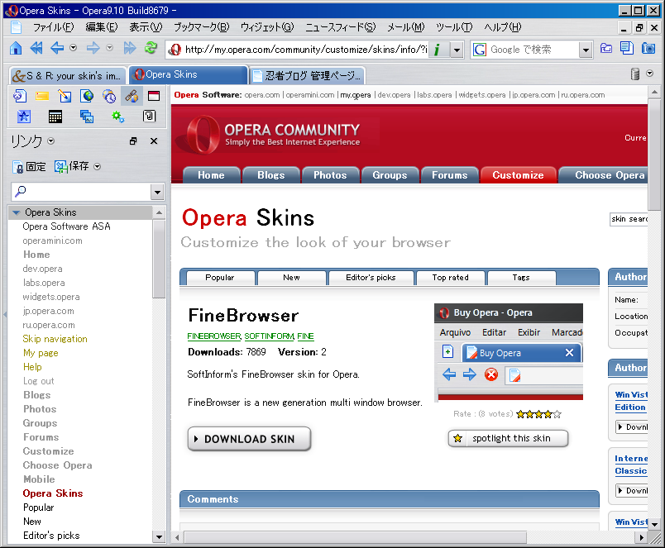Toggle the 固定 lock button
This screenshot has height=548, width=665.
29,167
